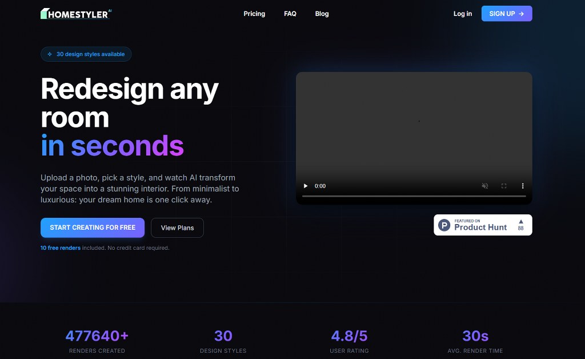This screenshot has width=585, height=359.
Task: Click the 10 free renders text
Action: [61, 248]
